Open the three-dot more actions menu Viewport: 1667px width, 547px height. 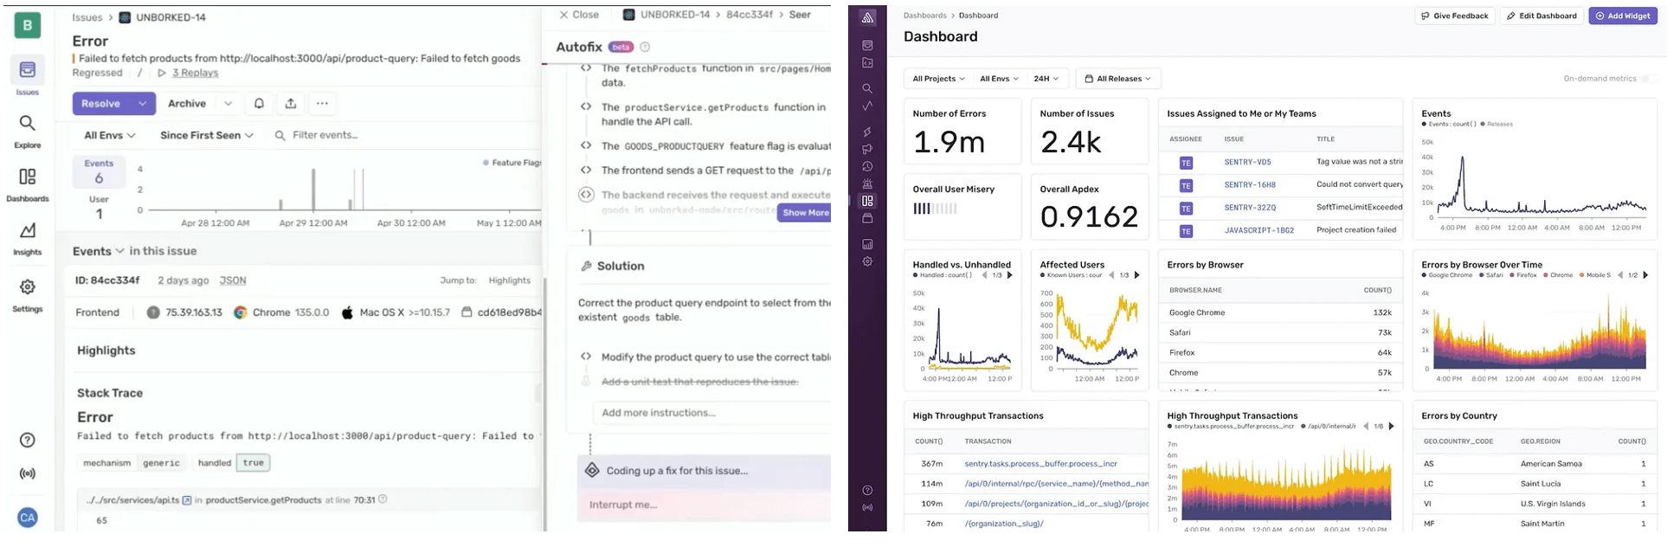coord(322,104)
